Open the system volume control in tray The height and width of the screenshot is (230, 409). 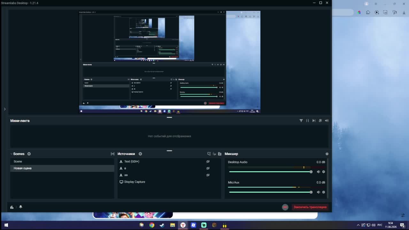[x=374, y=225]
